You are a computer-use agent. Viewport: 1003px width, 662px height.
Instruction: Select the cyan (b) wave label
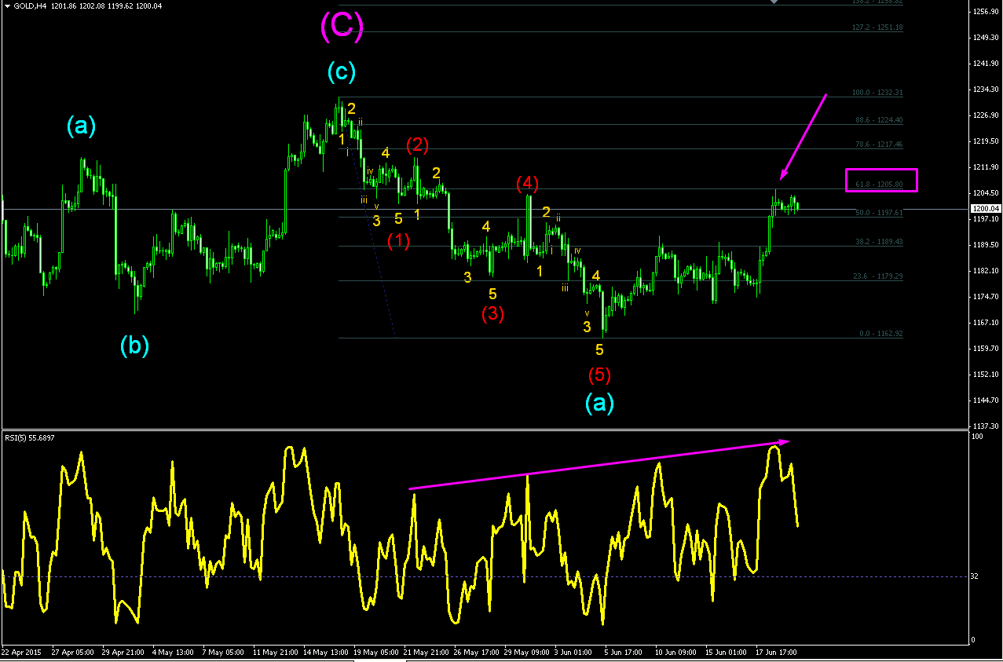tap(134, 345)
